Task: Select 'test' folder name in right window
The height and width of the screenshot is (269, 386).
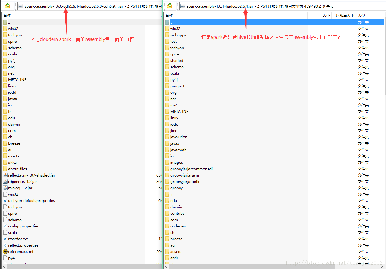Action: pos(173,41)
